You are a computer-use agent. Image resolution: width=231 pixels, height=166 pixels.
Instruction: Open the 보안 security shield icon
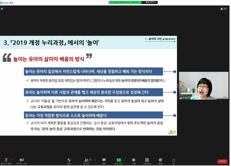click(69, 161)
